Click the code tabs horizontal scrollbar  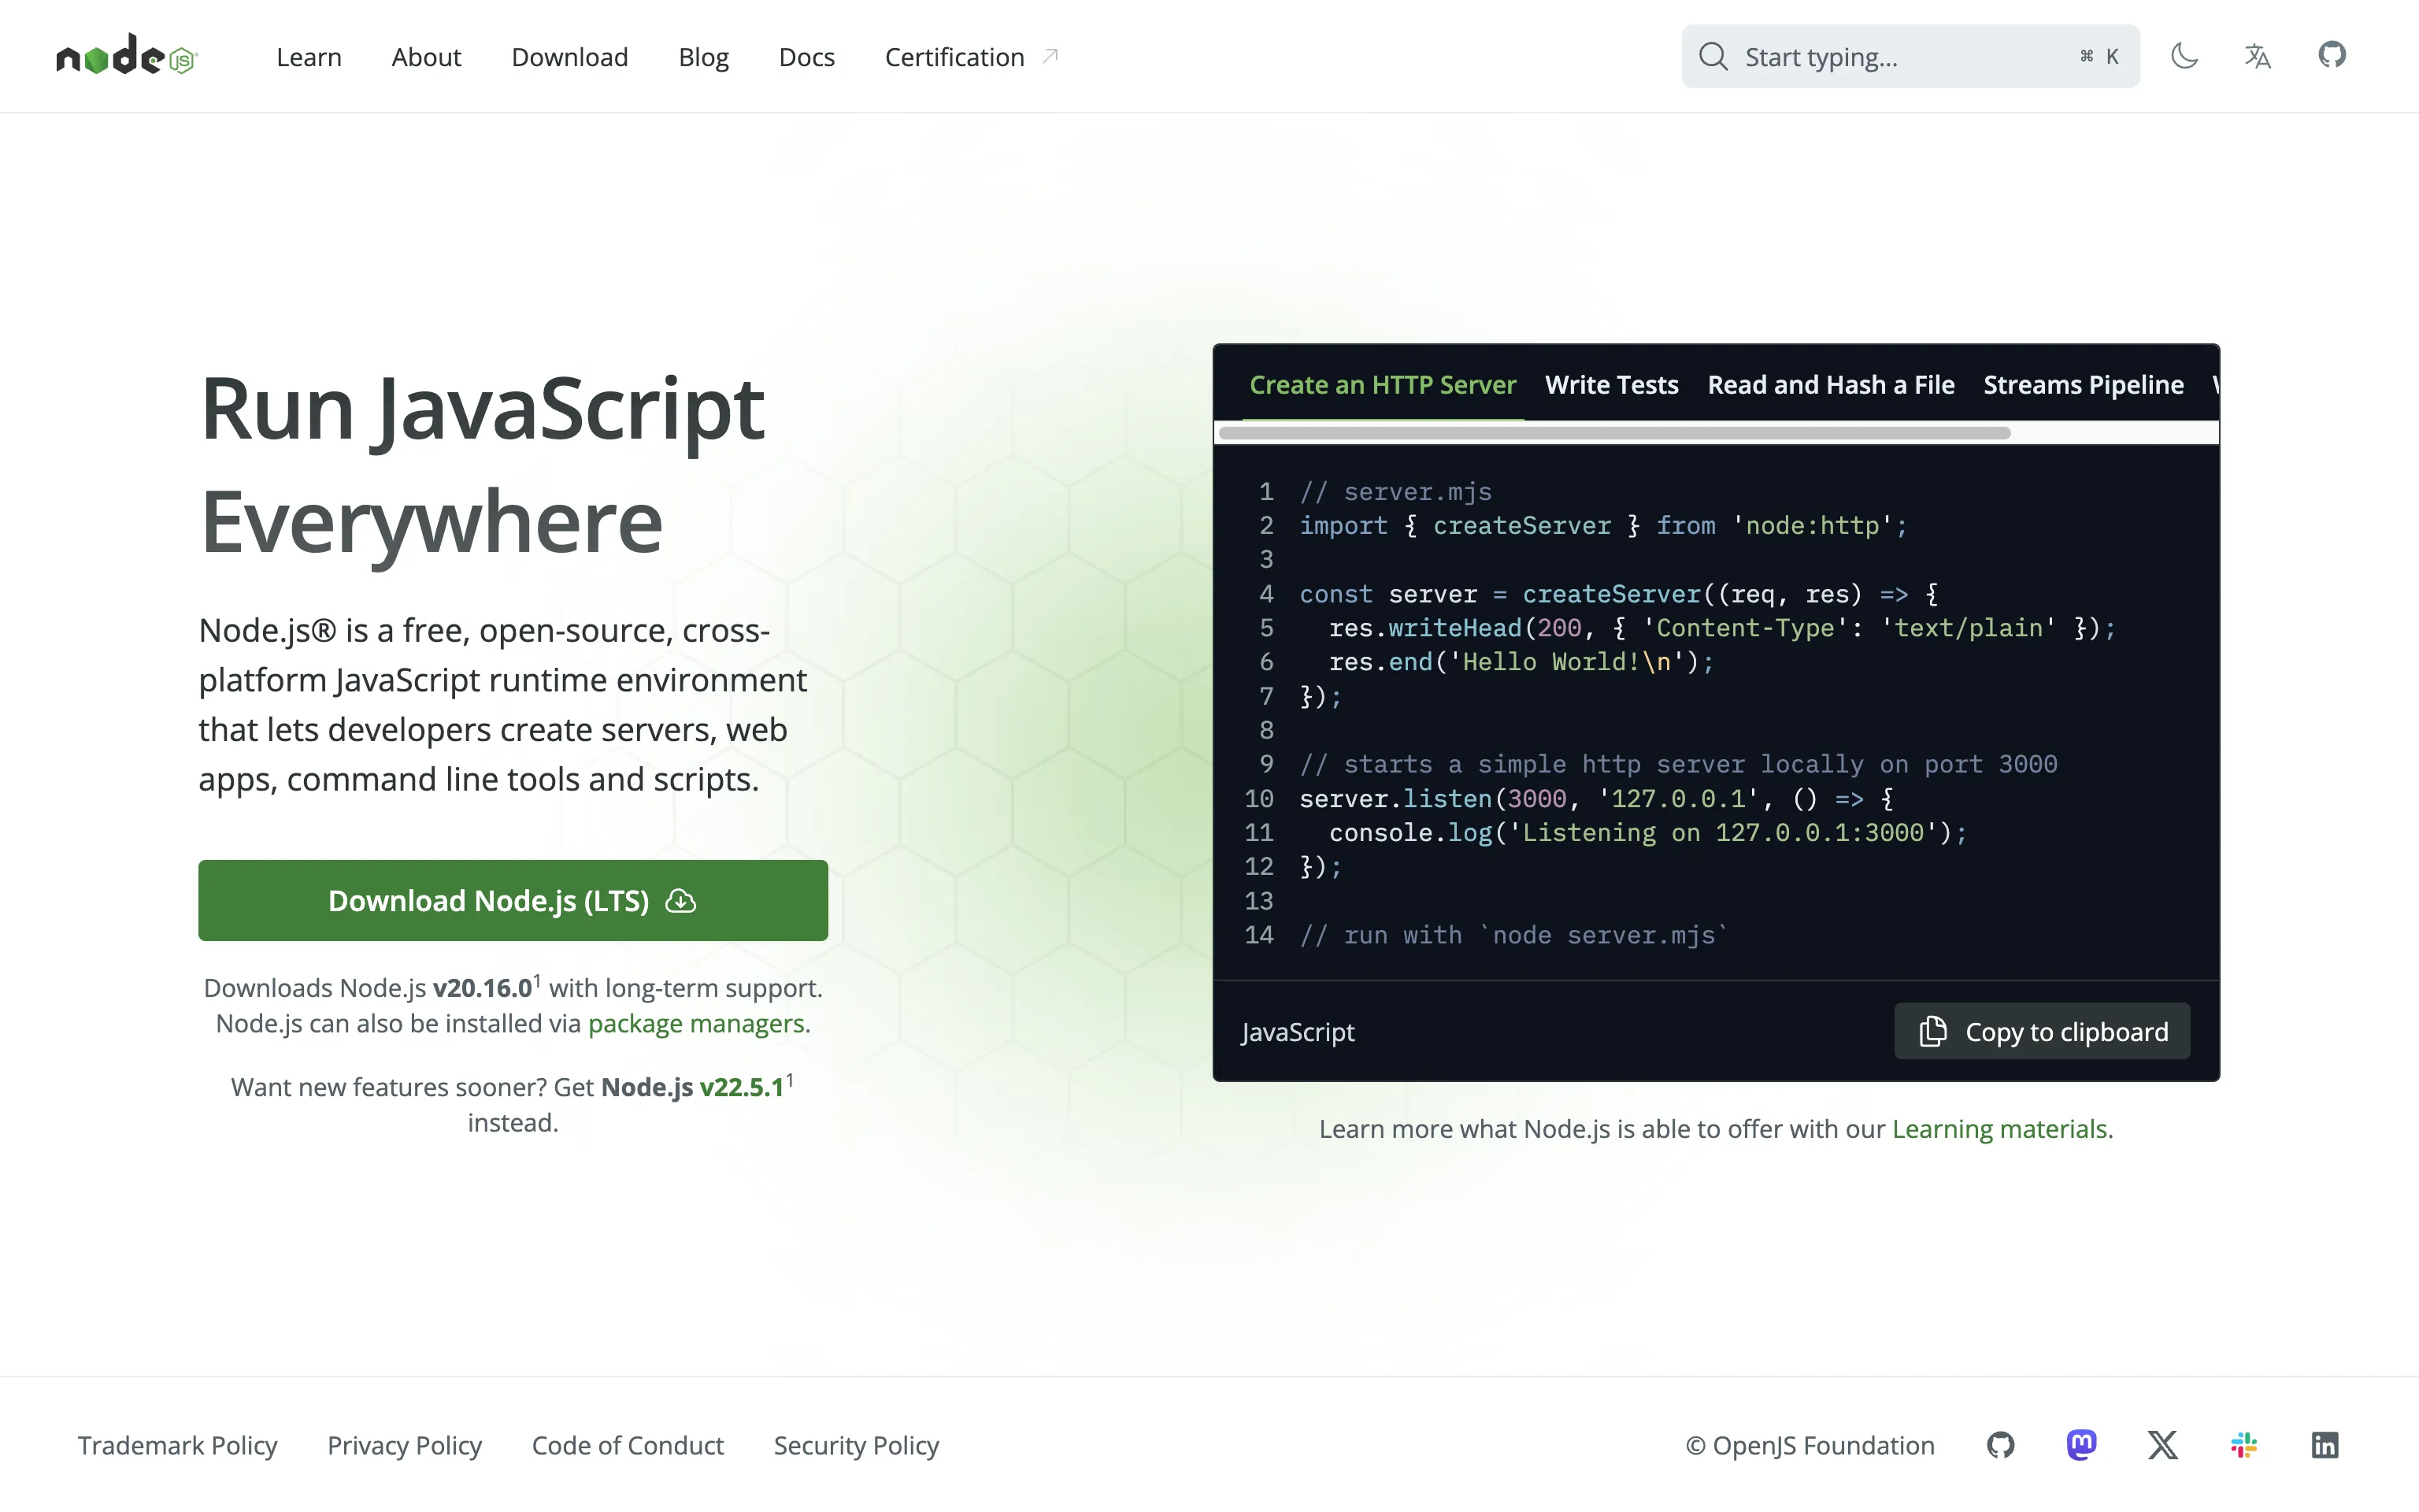point(1614,433)
